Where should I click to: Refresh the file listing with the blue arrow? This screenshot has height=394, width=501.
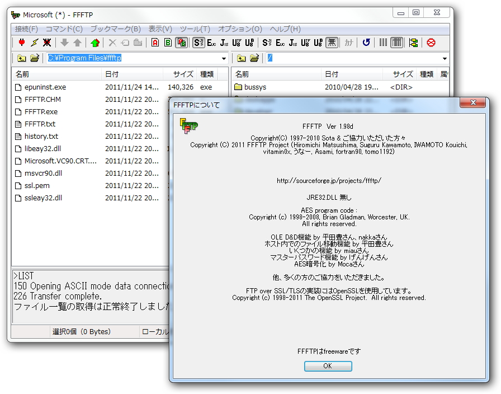[x=366, y=43]
